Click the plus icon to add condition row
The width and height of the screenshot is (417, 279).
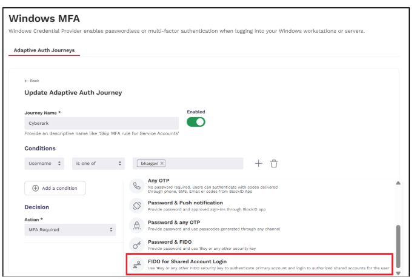tap(258, 163)
